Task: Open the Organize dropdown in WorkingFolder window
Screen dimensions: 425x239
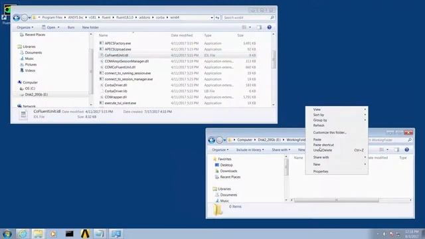Action: click(x=220, y=150)
